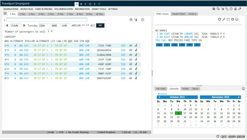Click the AMS origin field
The height and width of the screenshot is (140, 247).
pos(56,25)
